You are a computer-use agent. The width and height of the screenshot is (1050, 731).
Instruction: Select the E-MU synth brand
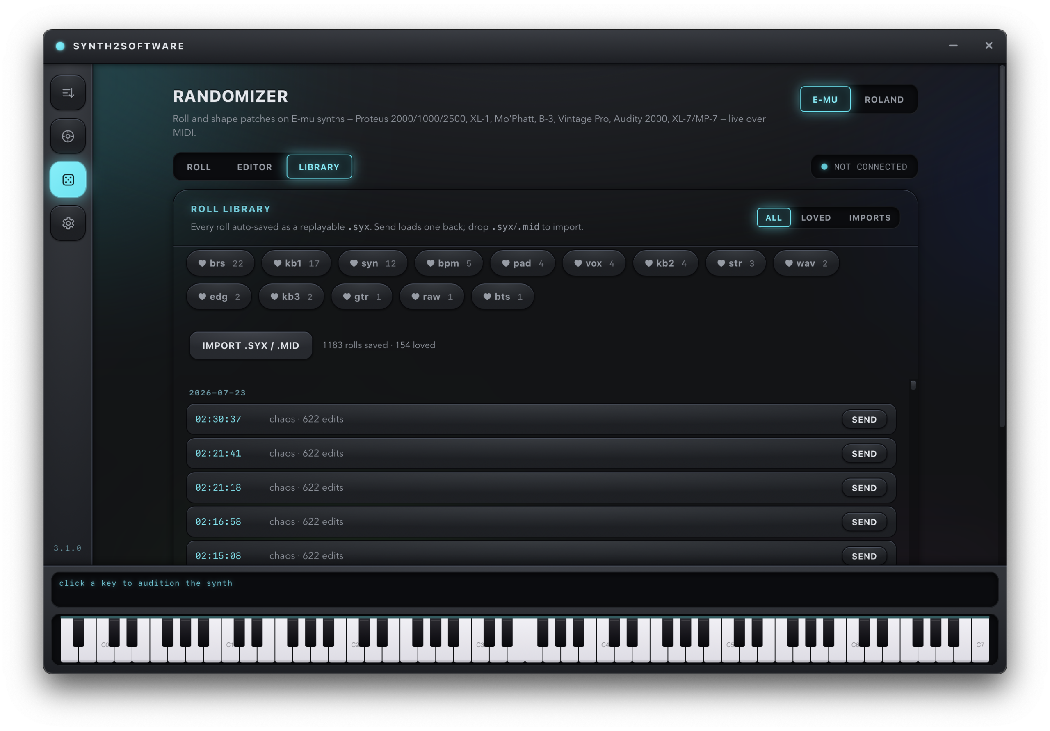(825, 99)
